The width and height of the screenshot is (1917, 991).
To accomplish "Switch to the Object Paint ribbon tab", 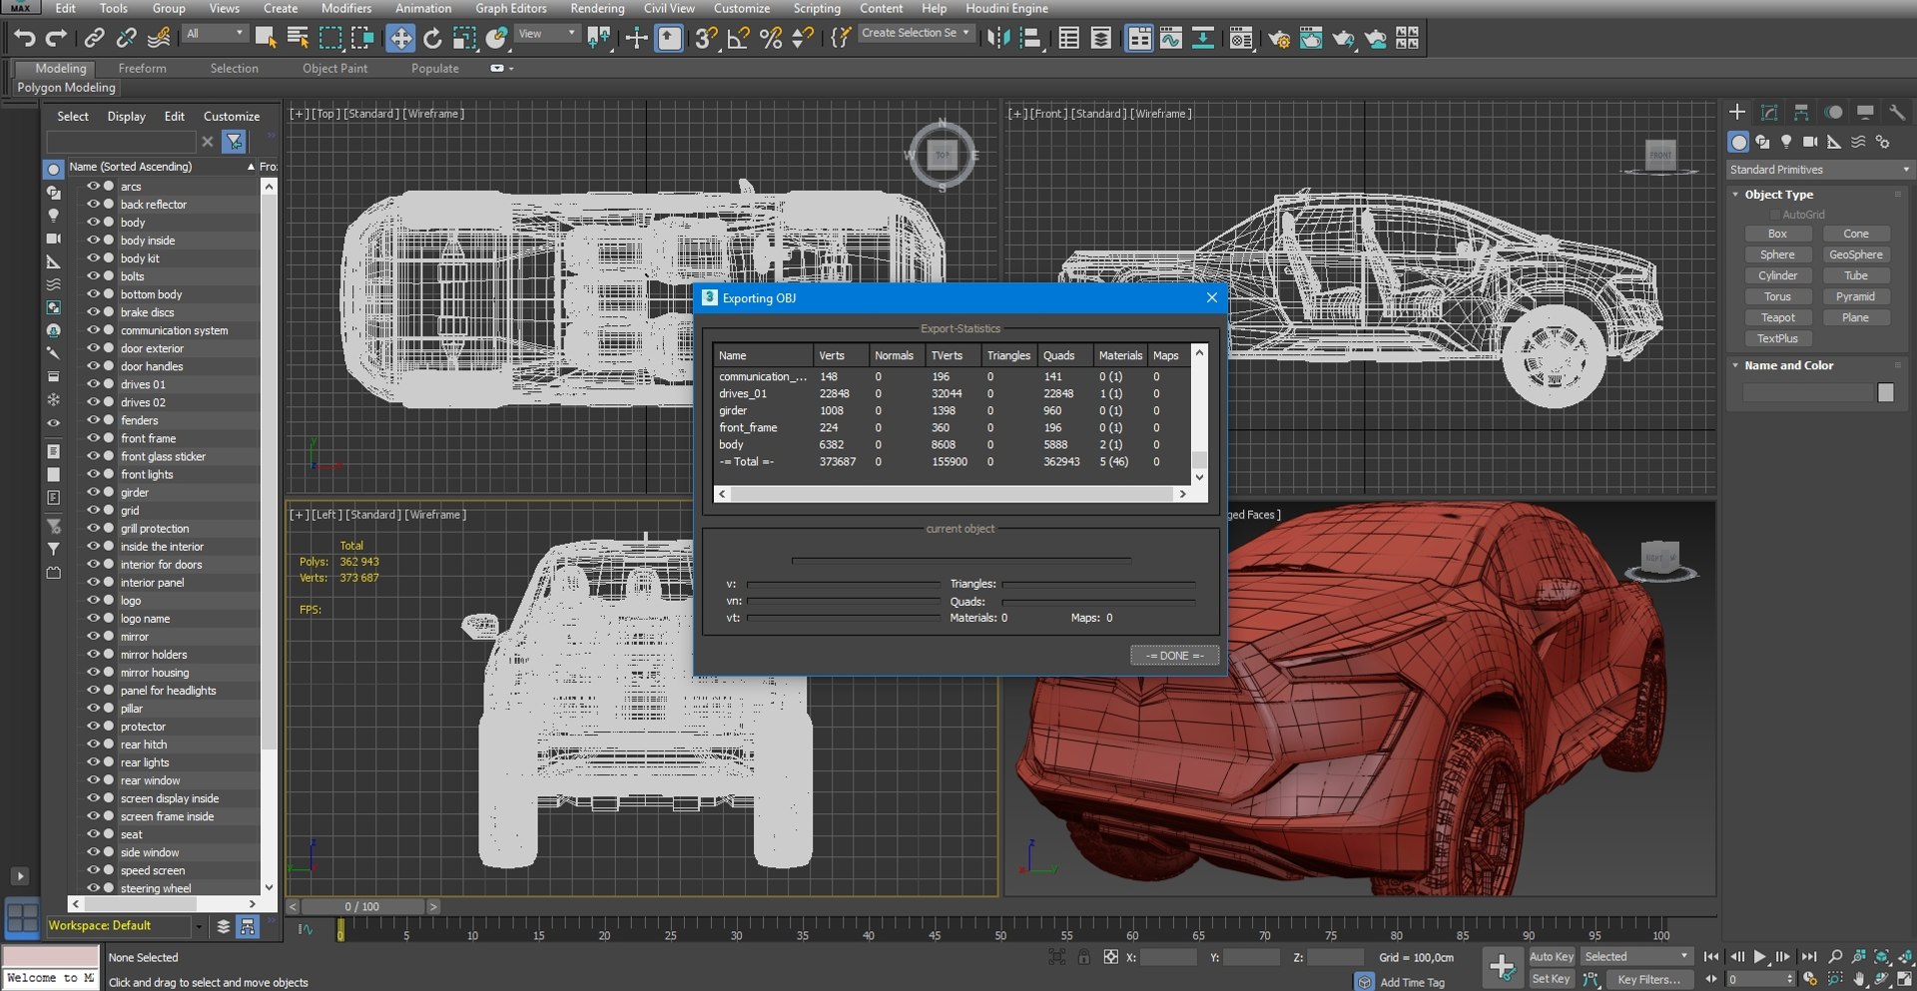I will [x=335, y=69].
